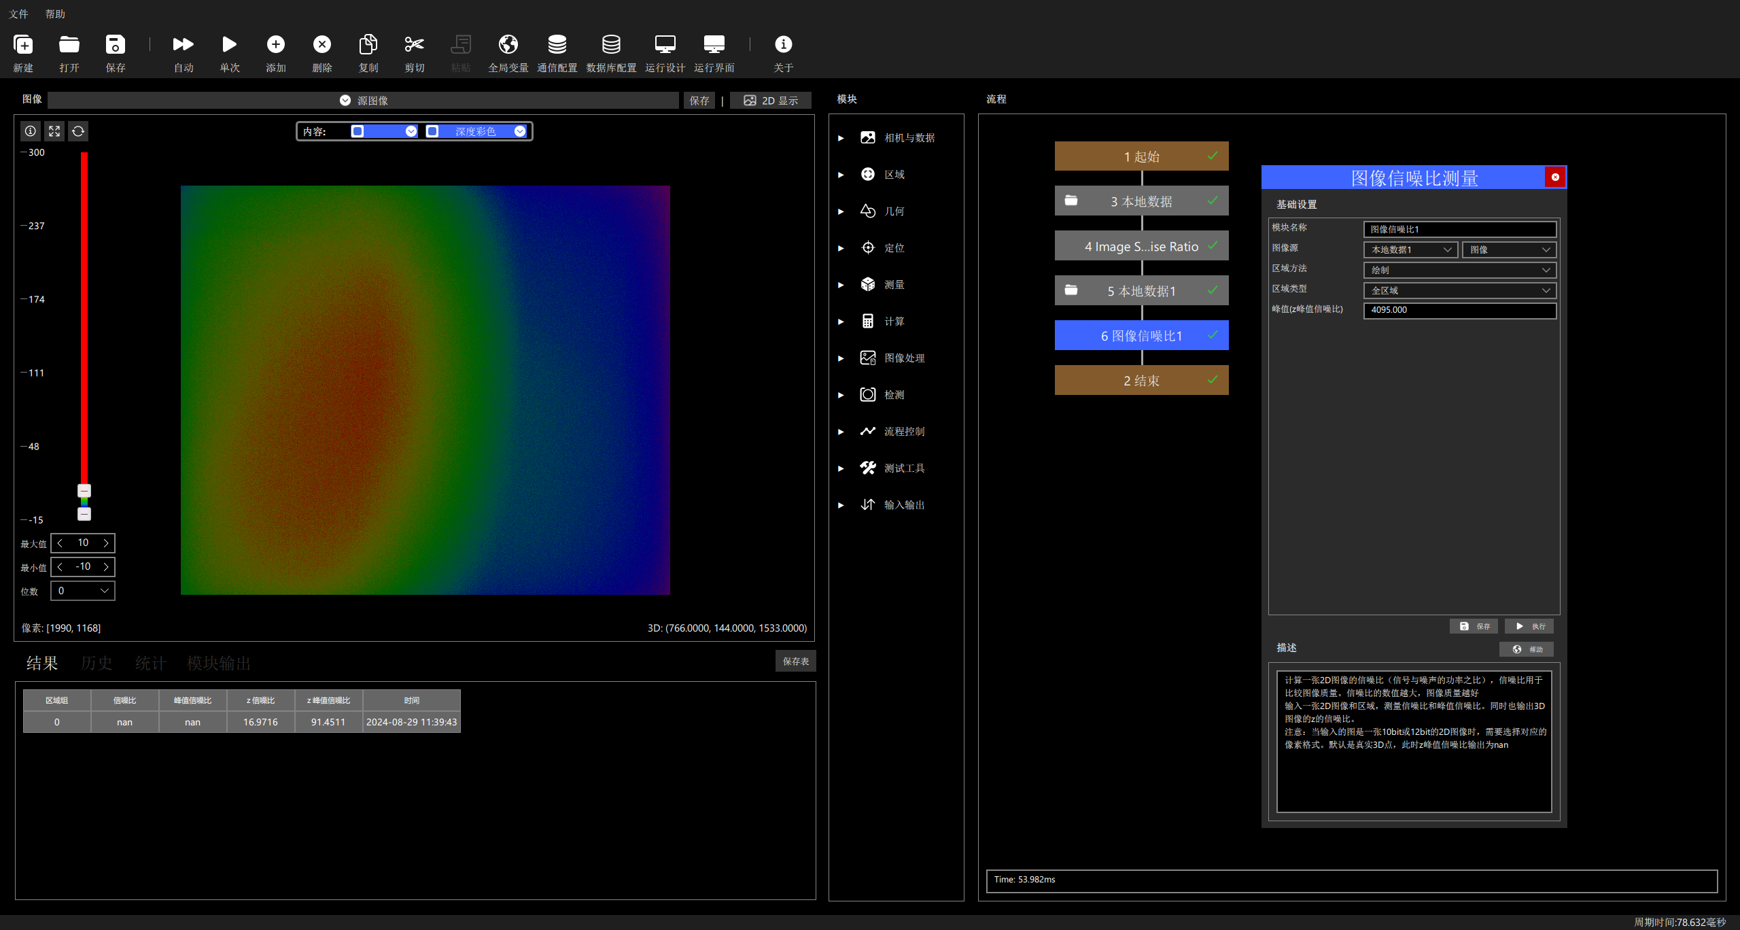Click the 保存表 button
Image resolution: width=1740 pixels, height=930 pixels.
(x=795, y=661)
